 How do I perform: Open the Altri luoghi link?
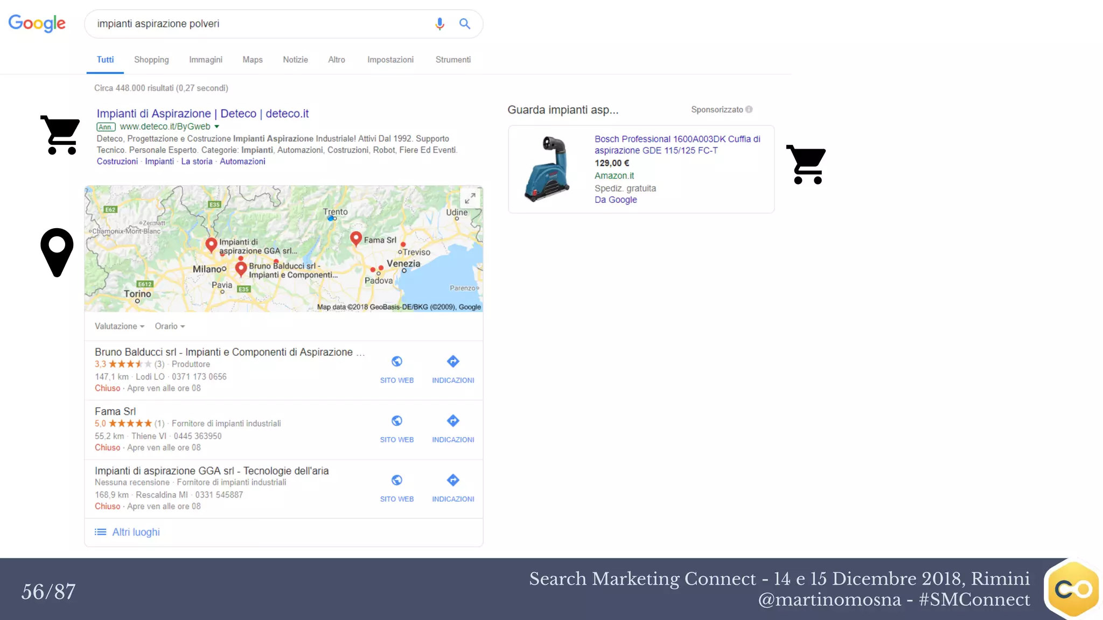(x=136, y=532)
